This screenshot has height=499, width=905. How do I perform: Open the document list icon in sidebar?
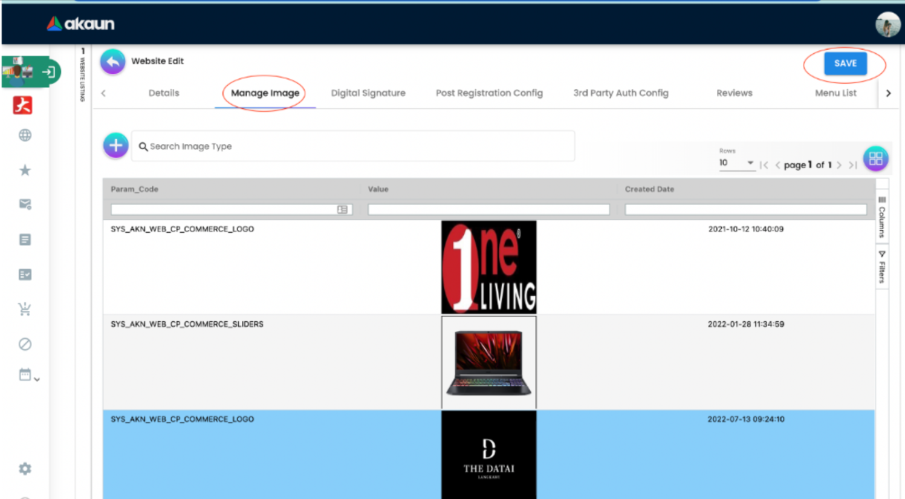coord(25,240)
